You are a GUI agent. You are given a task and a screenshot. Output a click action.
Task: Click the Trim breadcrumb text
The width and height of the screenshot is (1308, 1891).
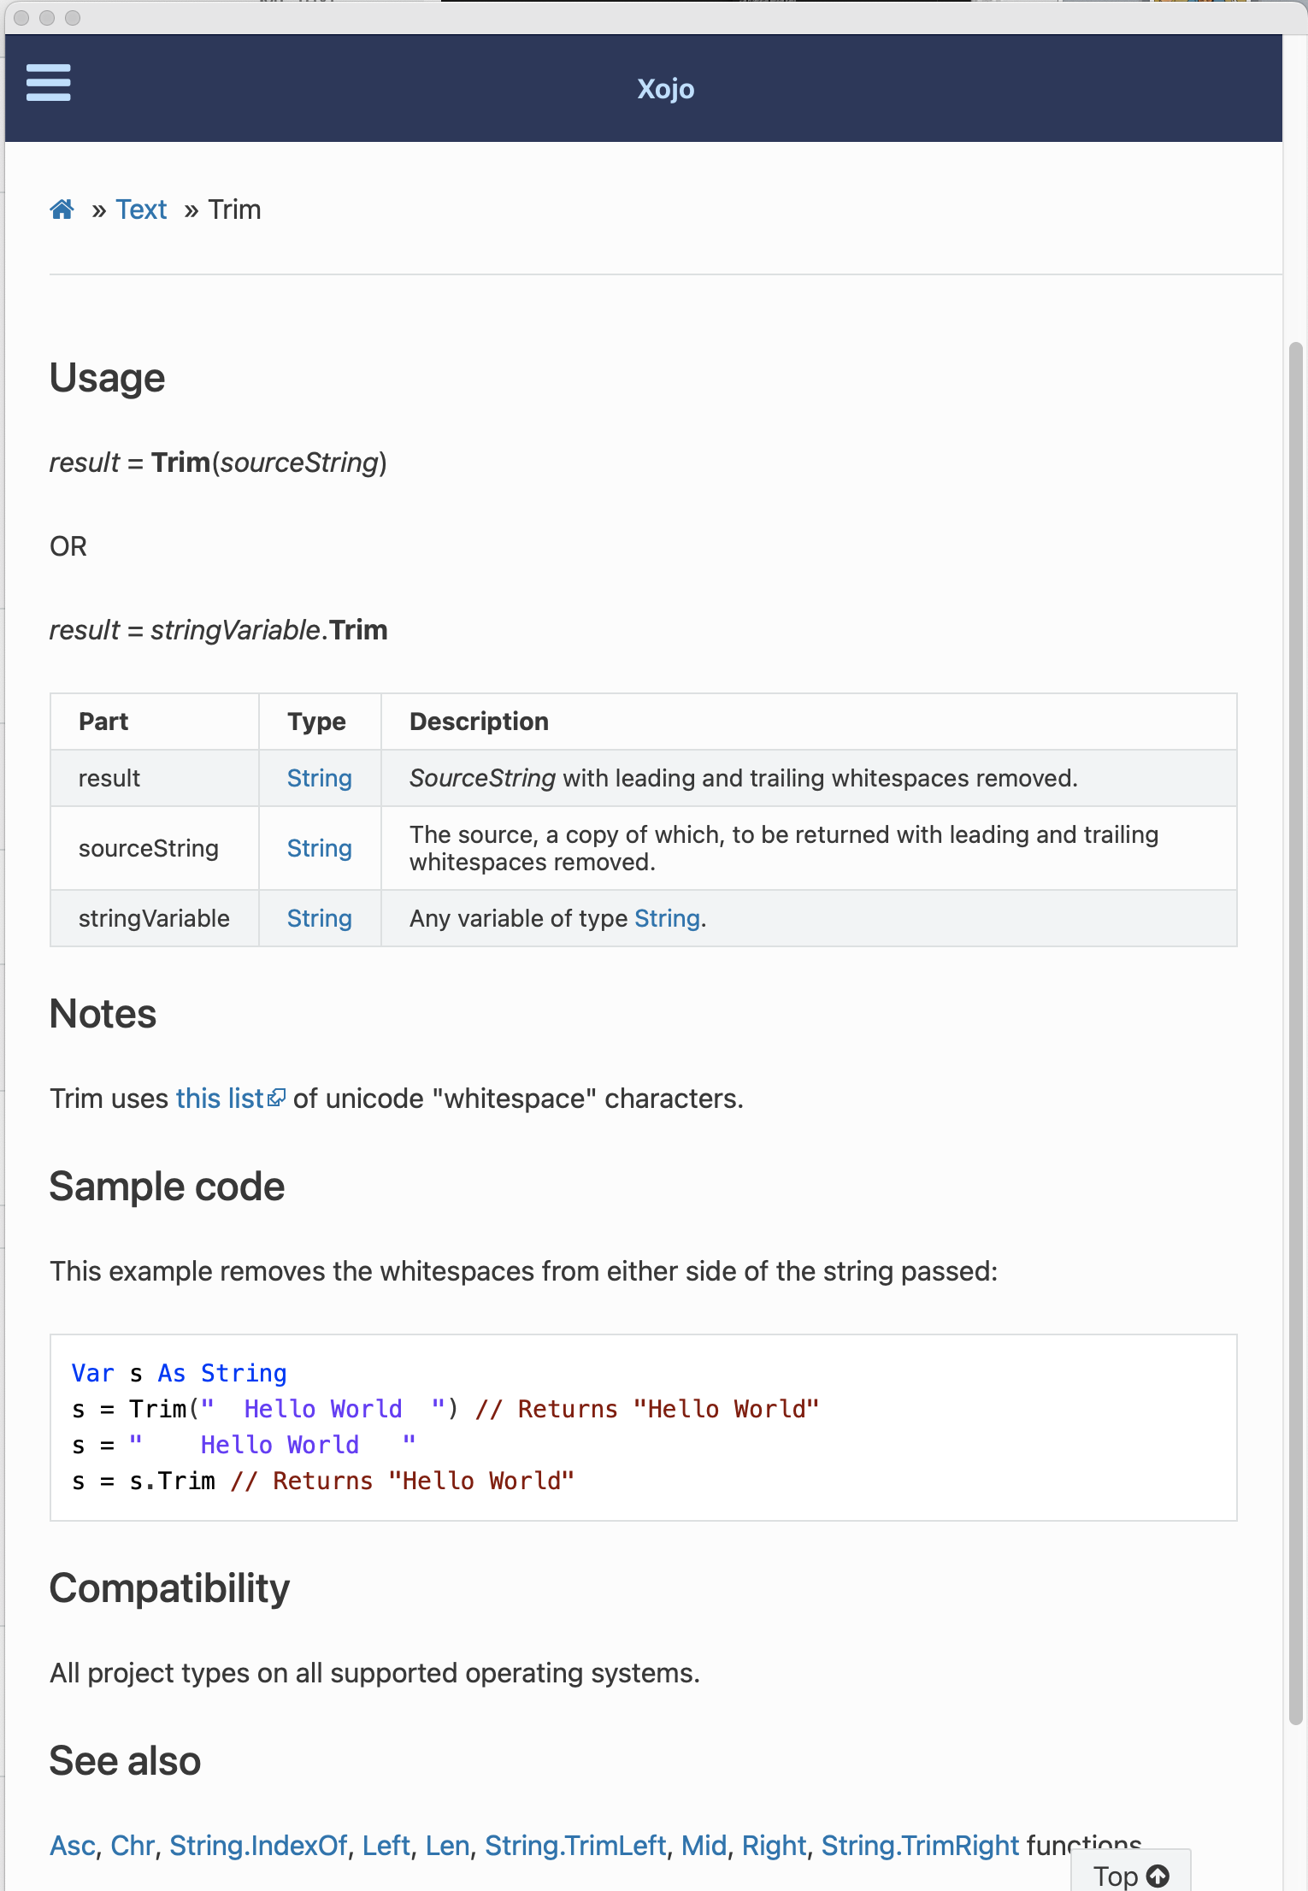coord(235,209)
